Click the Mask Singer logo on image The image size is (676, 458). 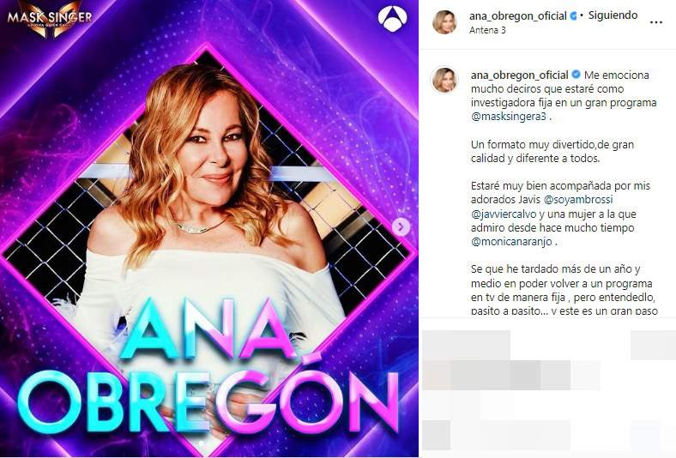point(49,18)
